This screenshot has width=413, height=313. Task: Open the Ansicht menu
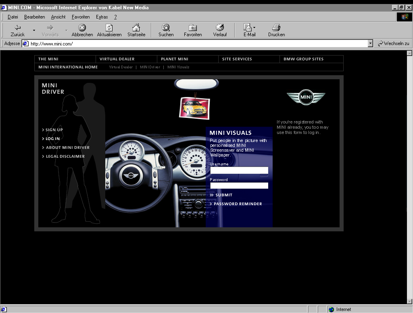tap(58, 17)
